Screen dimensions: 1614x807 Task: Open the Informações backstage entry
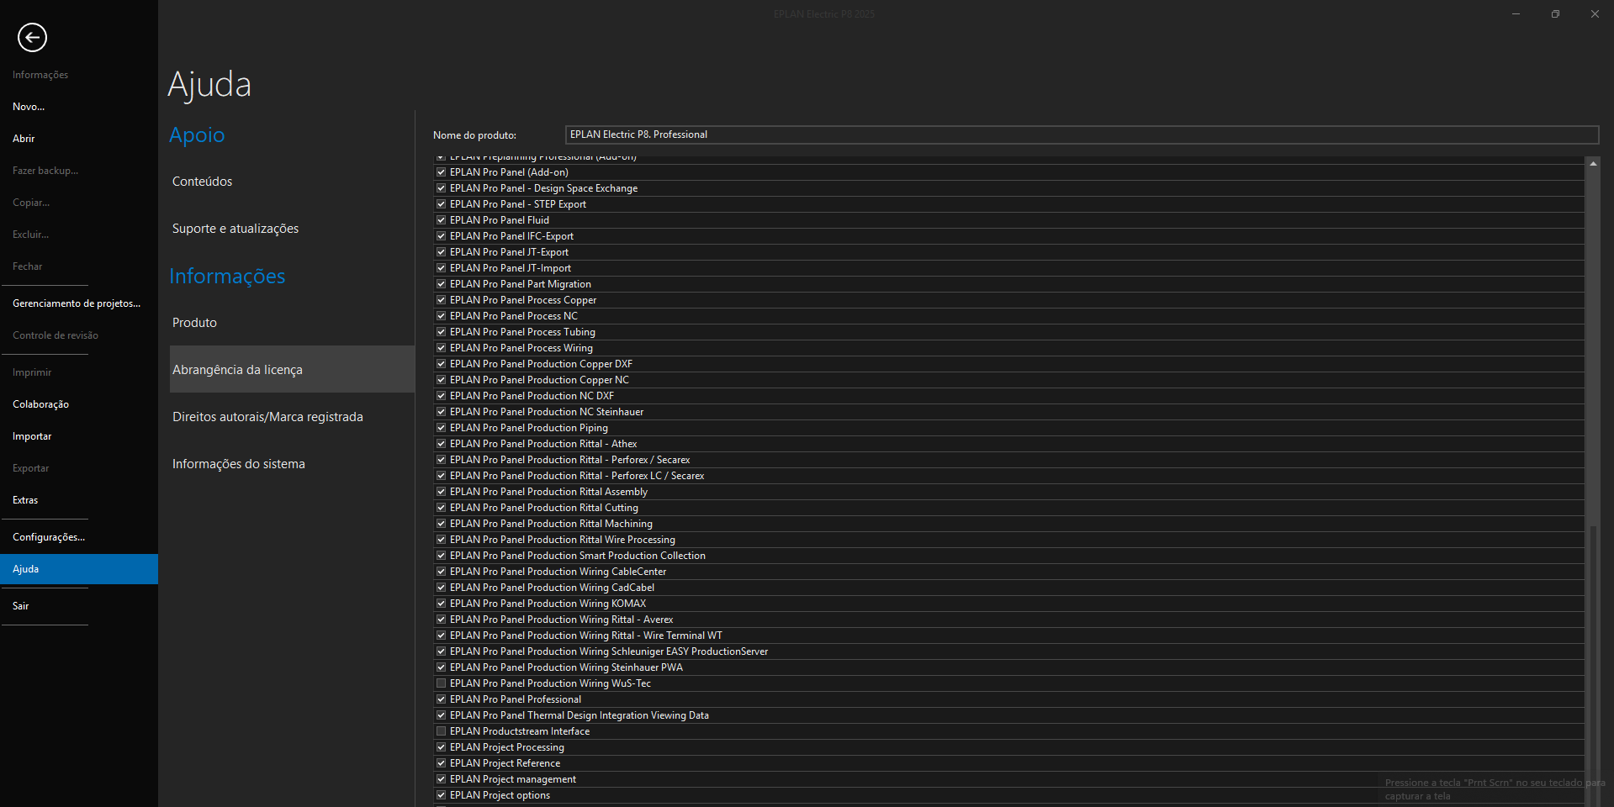[x=40, y=75]
